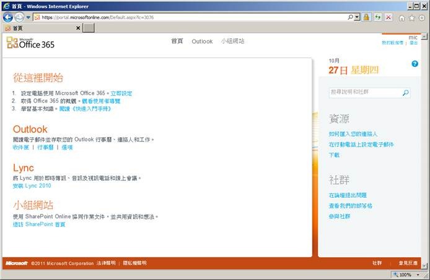
Task: Click the 意見反應 feedback footer link
Action: click(408, 263)
